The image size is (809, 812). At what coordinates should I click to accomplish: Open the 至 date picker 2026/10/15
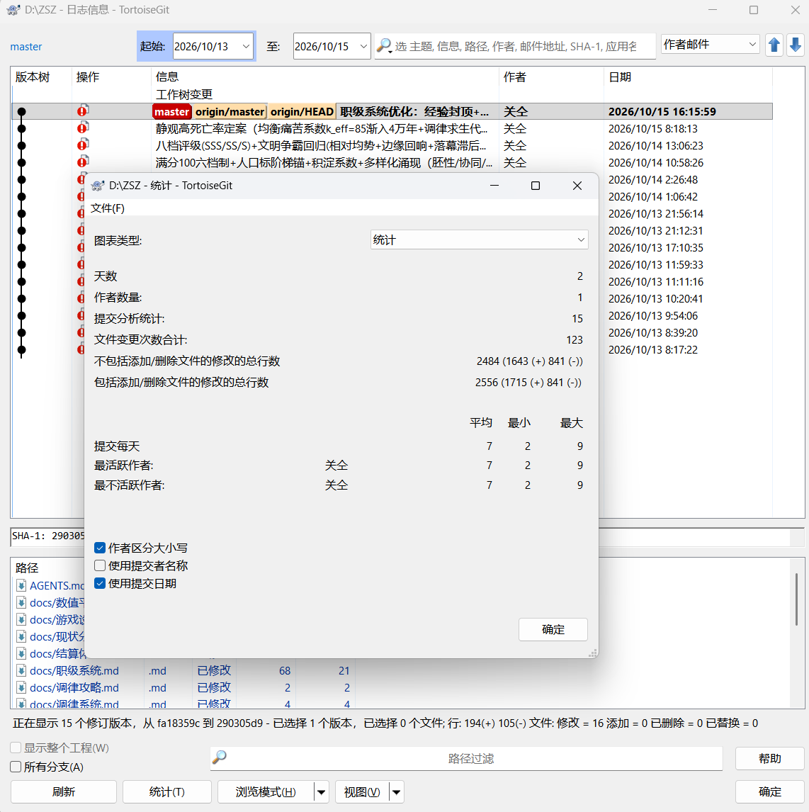point(363,46)
